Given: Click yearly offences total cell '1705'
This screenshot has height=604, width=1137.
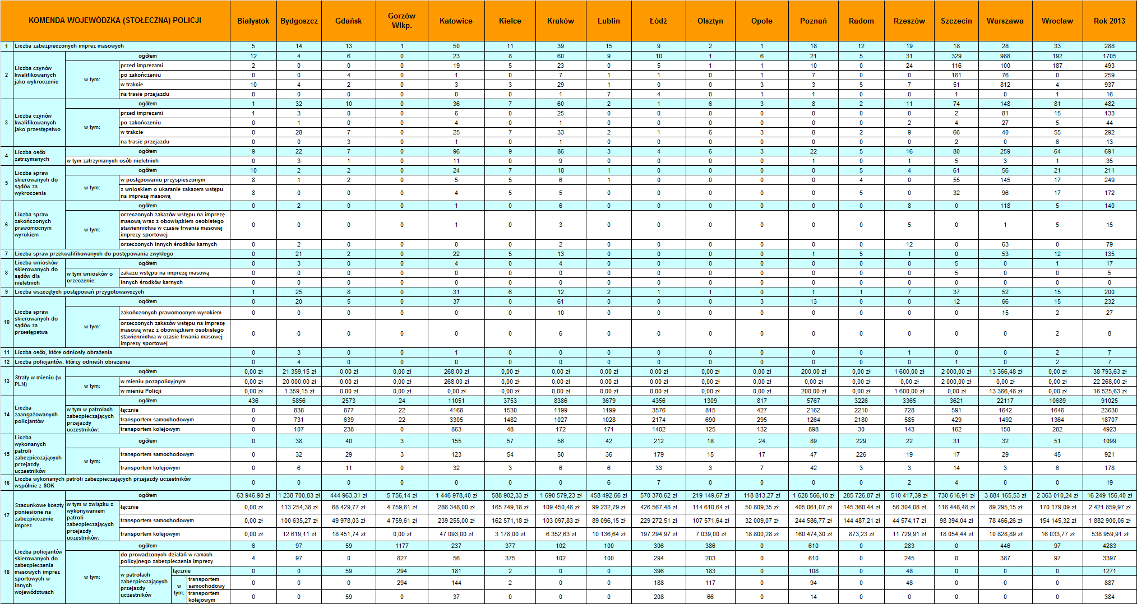Looking at the screenshot, I should 1110,56.
